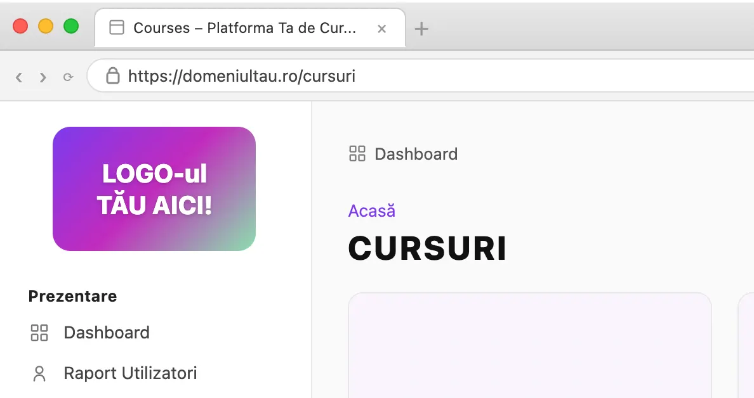
Task: Click the Raport Utilizatori person icon
Action: pyautogui.click(x=39, y=373)
